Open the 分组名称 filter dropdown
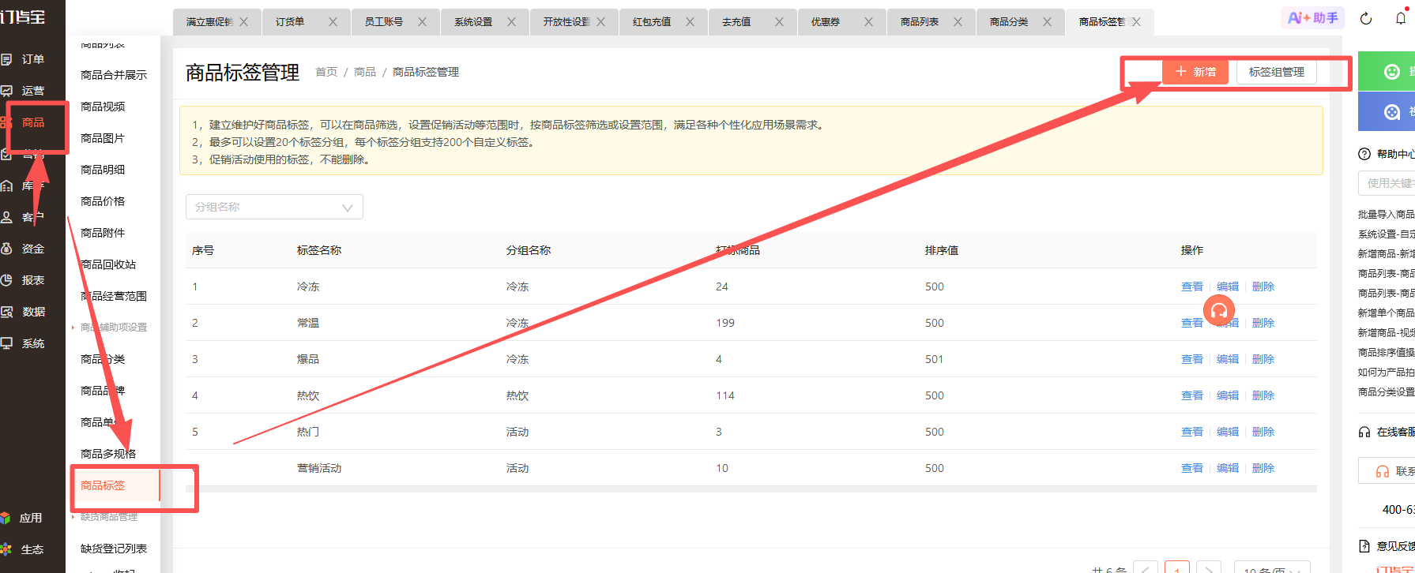The height and width of the screenshot is (573, 1415). (x=274, y=207)
